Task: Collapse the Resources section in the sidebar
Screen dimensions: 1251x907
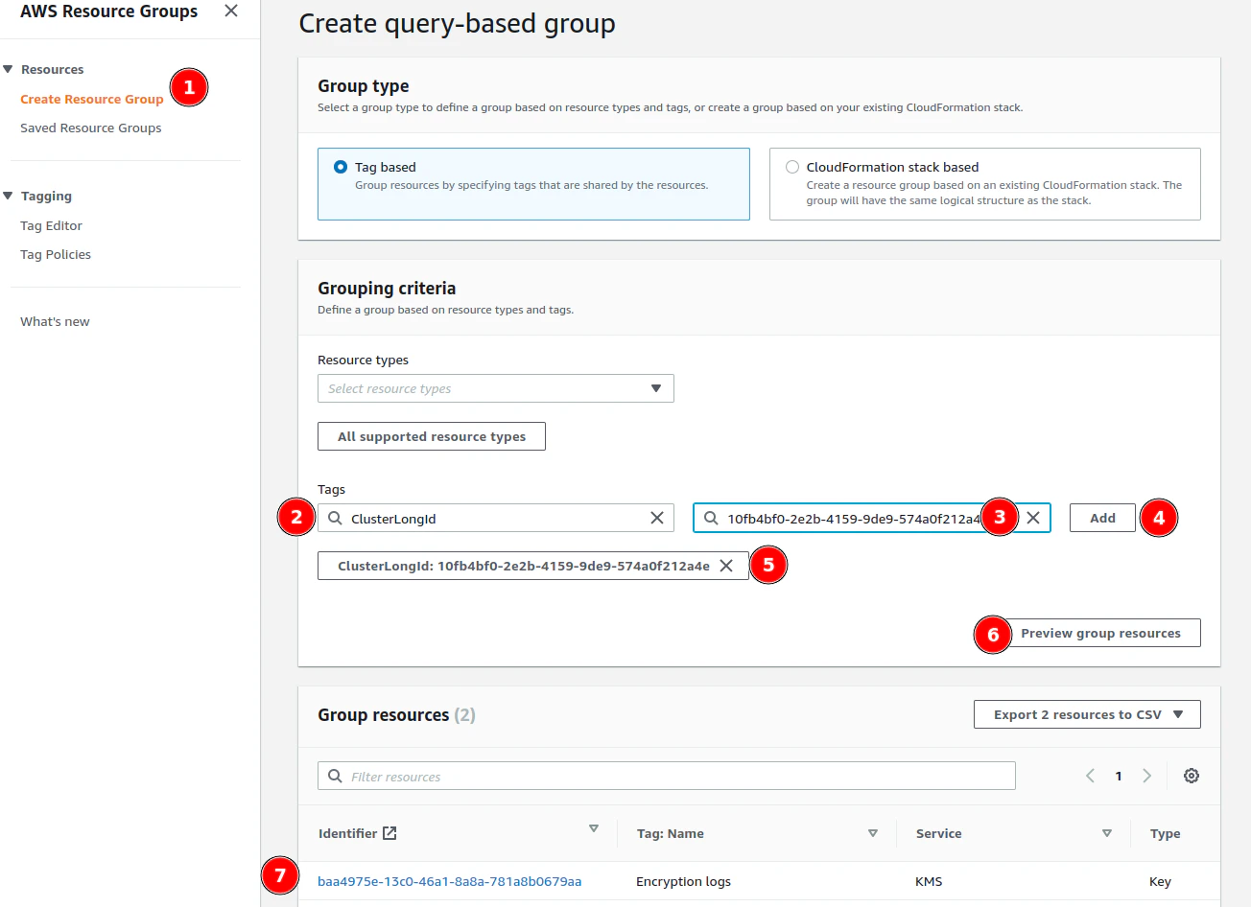Action: pos(10,68)
